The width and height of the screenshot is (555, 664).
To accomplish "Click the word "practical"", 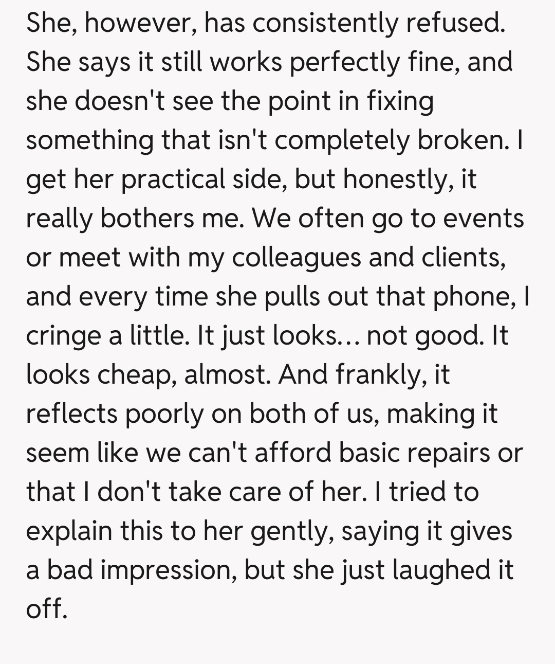I will point(173,180).
